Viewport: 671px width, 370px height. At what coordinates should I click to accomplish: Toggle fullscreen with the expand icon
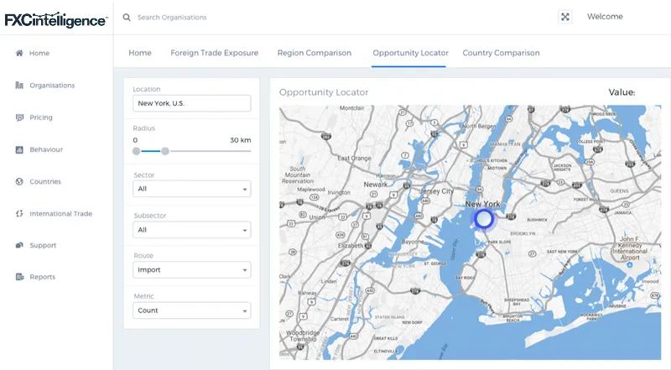pyautogui.click(x=565, y=17)
